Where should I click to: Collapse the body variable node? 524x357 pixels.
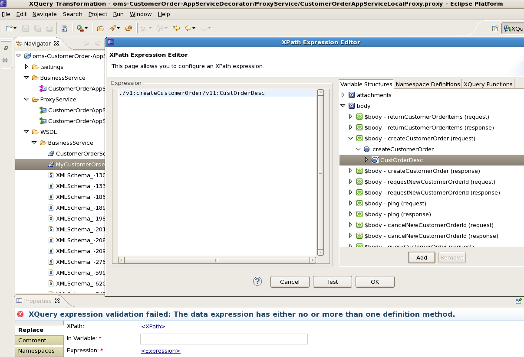343,106
